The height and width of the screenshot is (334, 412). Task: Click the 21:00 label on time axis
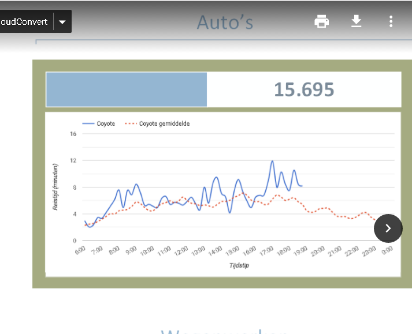click(335, 252)
